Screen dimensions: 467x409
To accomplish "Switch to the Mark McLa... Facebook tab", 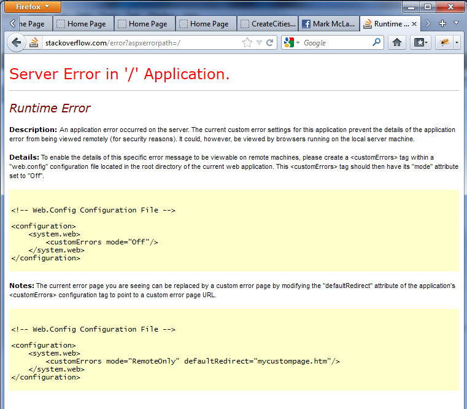I will coord(328,24).
